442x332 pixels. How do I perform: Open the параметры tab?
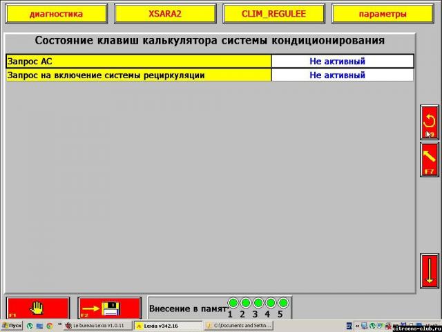pyautogui.click(x=383, y=14)
